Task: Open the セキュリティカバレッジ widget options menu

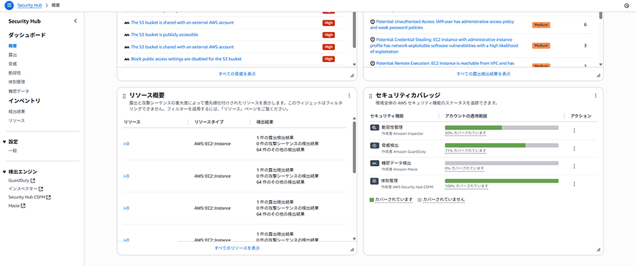Action: pyautogui.click(x=596, y=96)
